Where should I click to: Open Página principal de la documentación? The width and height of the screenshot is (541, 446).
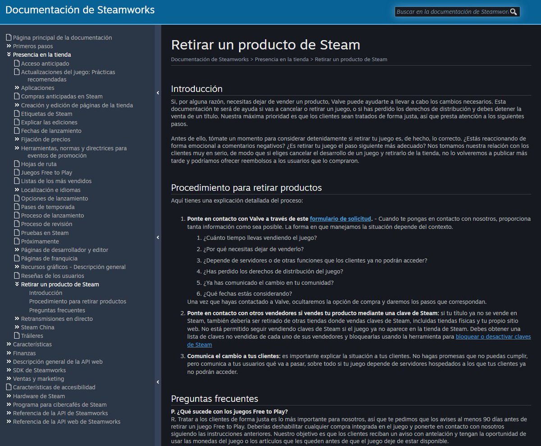(62, 38)
